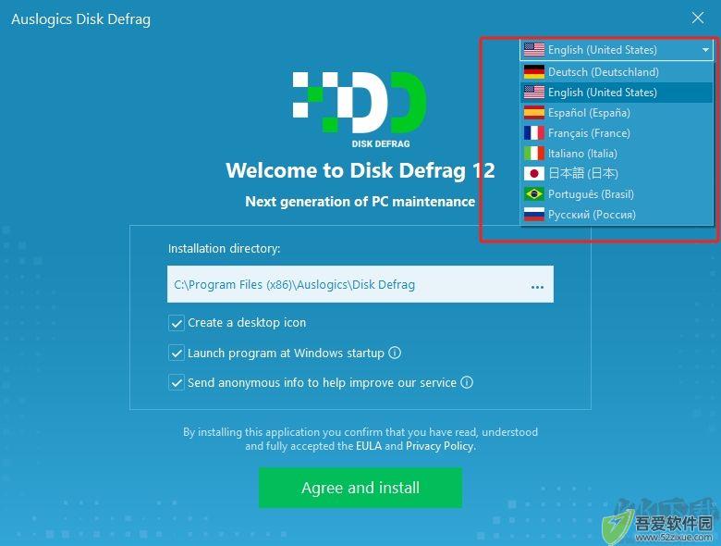Choose English (United States) in language list
This screenshot has width=721, height=546.
pos(617,92)
